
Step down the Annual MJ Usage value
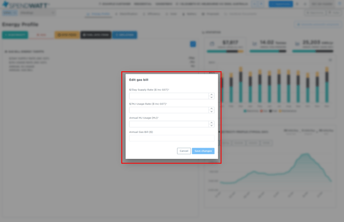(x=211, y=126)
